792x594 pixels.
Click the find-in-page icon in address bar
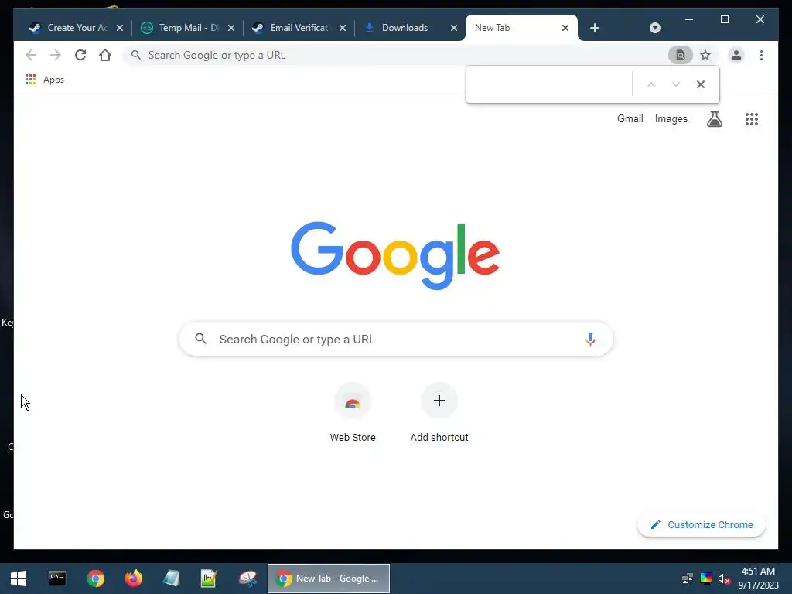tap(681, 55)
